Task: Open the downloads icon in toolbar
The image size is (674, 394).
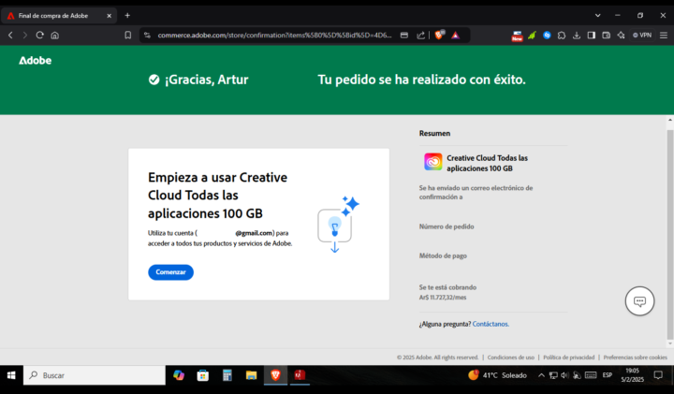Action: (x=577, y=36)
